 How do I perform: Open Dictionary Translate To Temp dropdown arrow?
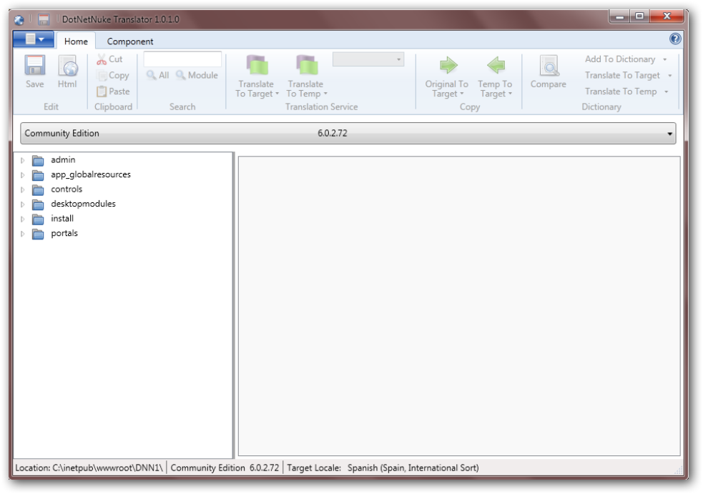667,92
